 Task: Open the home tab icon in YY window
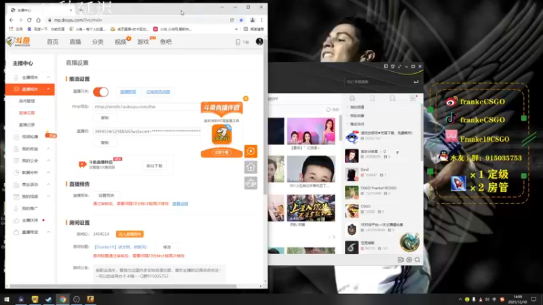tap(352, 98)
